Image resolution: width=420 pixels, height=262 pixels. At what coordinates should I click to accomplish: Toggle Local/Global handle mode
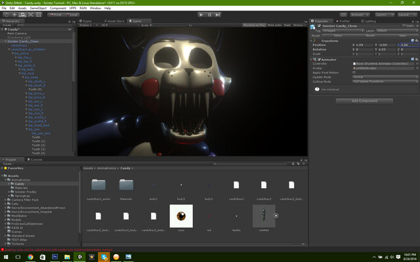click(x=72, y=14)
